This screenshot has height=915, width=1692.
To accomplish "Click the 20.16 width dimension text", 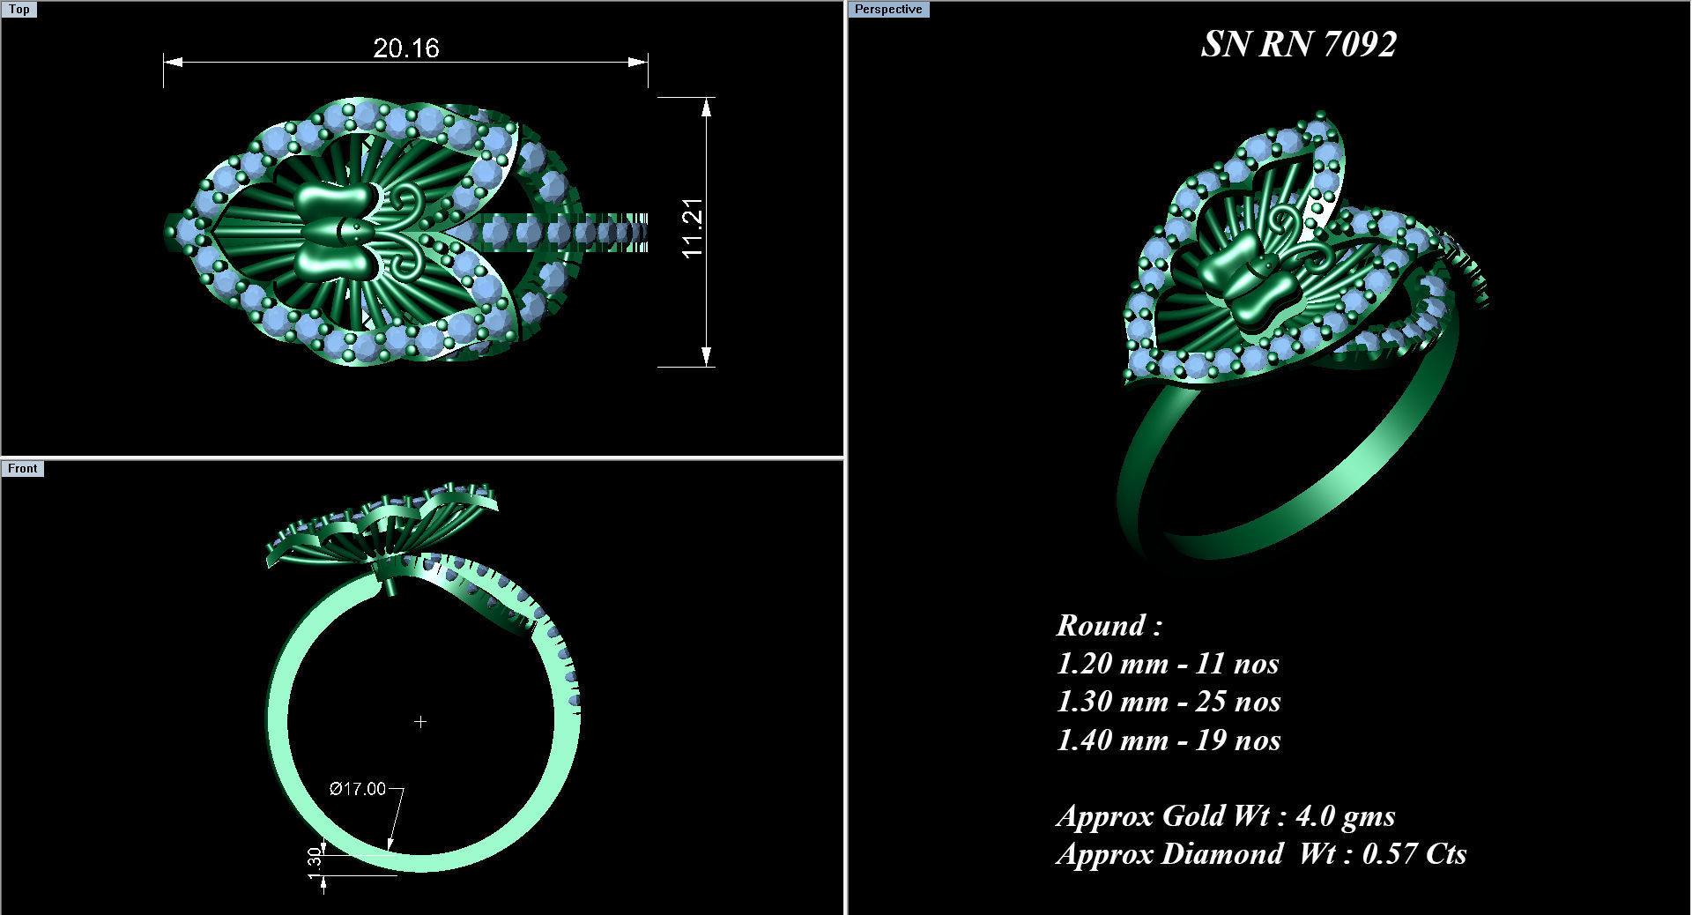I will pos(406,48).
